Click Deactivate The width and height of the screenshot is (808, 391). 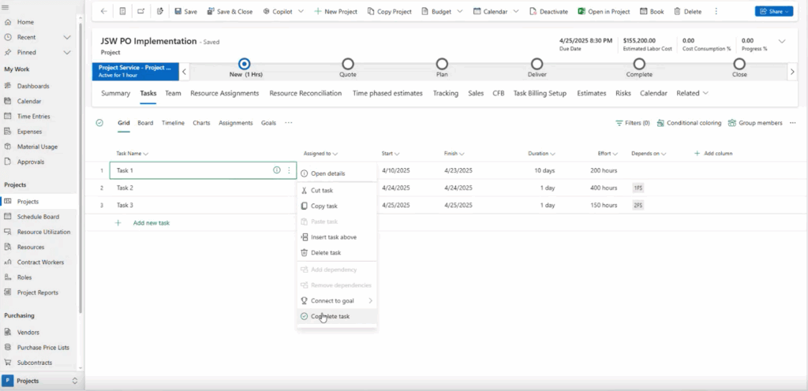549,11
